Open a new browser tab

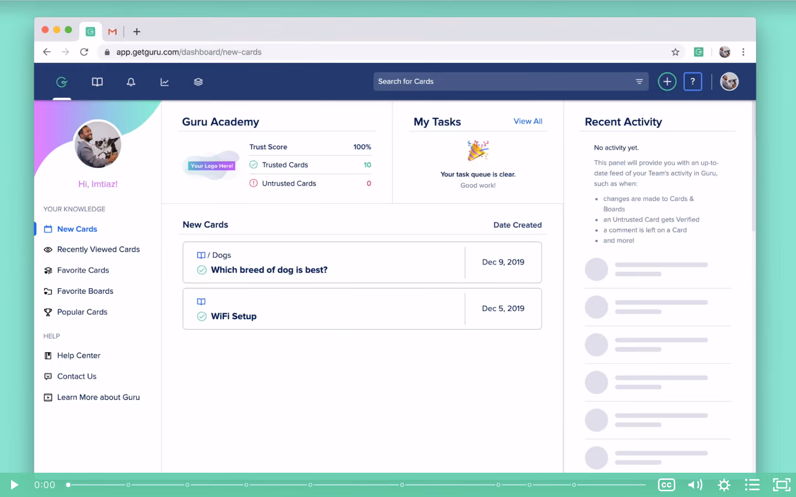[x=137, y=31]
